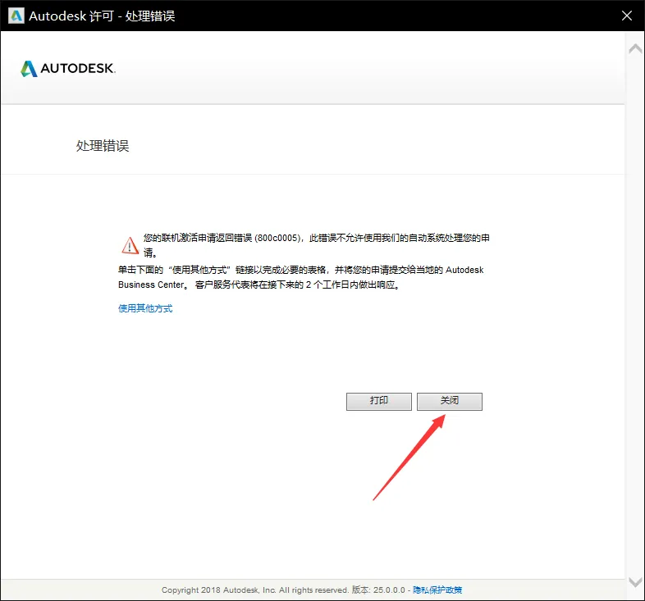Click the Autodesk logo in the header
The height and width of the screenshot is (601, 645).
point(68,69)
